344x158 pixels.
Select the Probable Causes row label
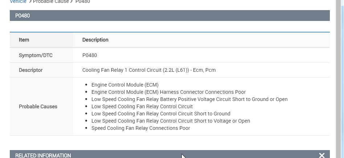[x=38, y=107]
